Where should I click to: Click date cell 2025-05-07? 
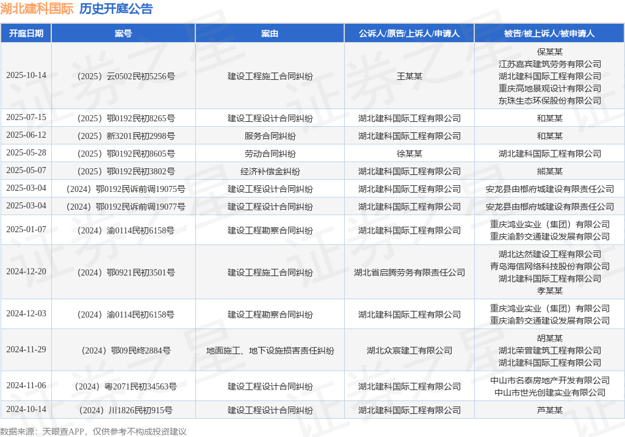[26, 170]
